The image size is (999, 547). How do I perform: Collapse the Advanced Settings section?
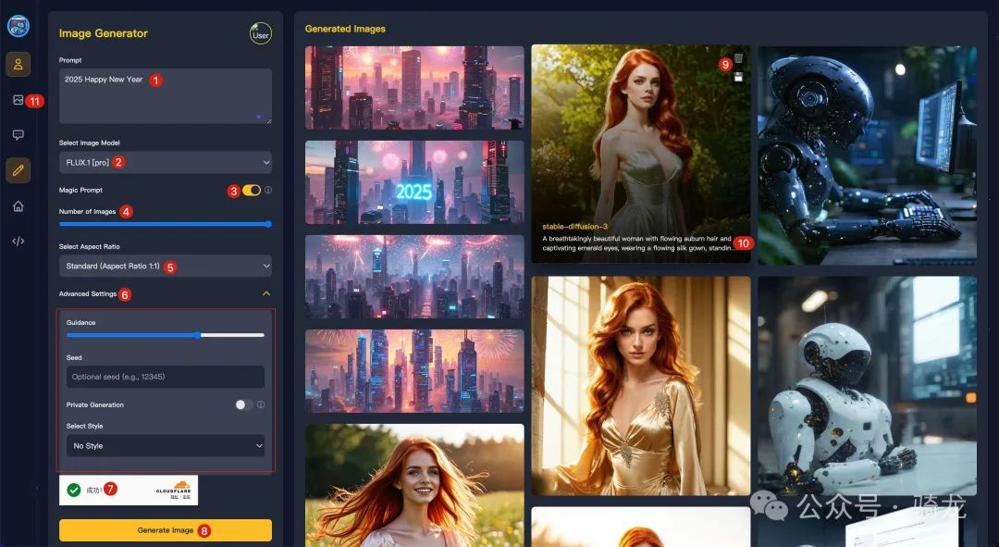point(266,293)
